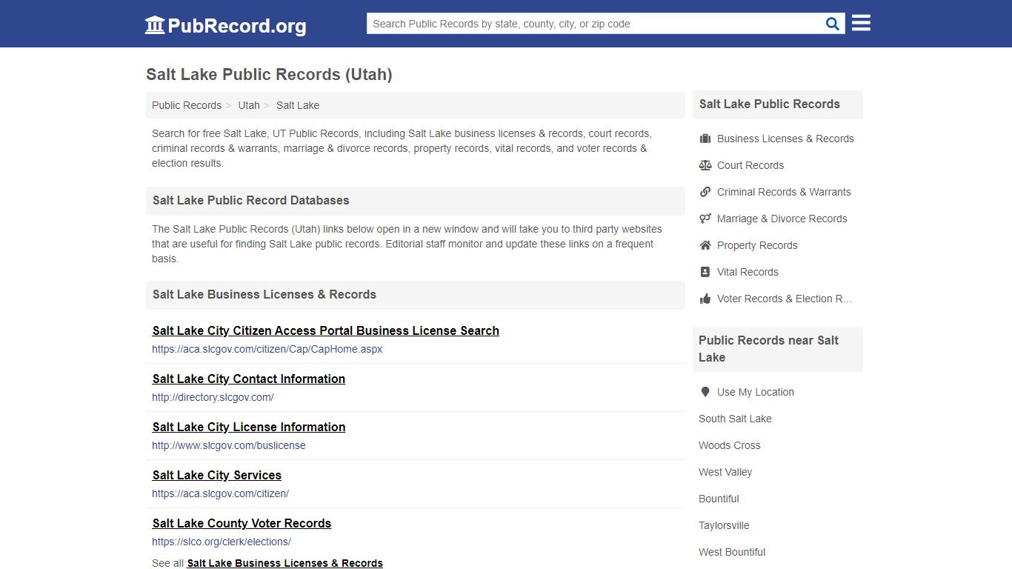Visit https://aca.slcgov.com/citizen/ URL
1012x569 pixels.
[220, 493]
